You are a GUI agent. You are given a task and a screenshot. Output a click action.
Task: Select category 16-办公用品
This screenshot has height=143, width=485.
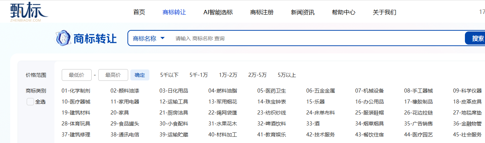[370, 102]
